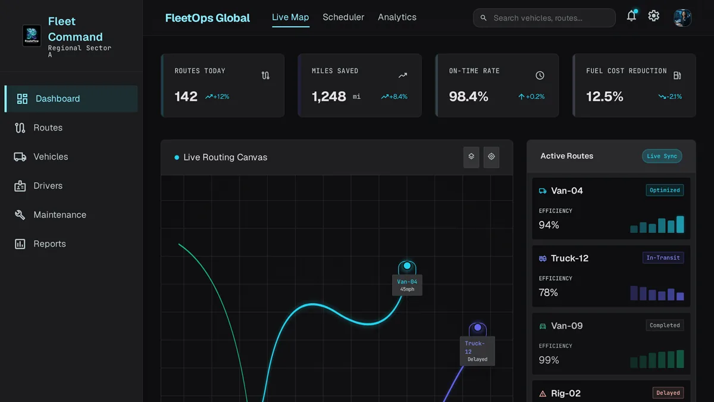Image resolution: width=714 pixels, height=402 pixels.
Task: Open the settings gear
Action: pos(654,16)
